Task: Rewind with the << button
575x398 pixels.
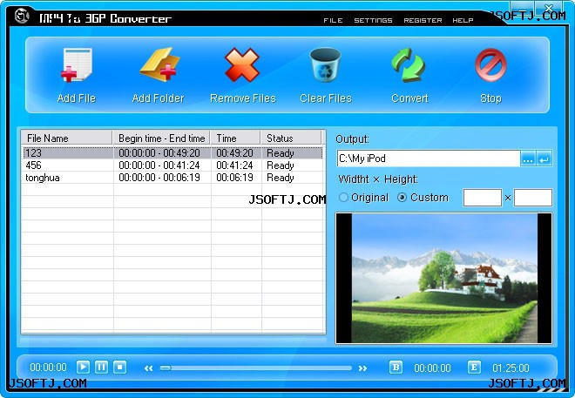Action: pos(148,368)
